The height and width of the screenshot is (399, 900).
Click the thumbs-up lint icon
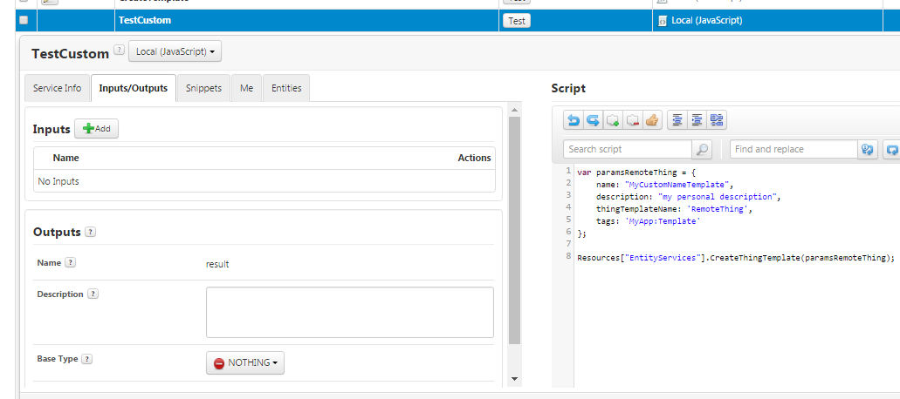tap(652, 120)
